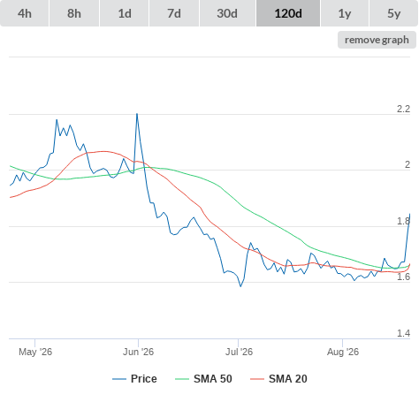Show the 1y price history

[345, 13]
